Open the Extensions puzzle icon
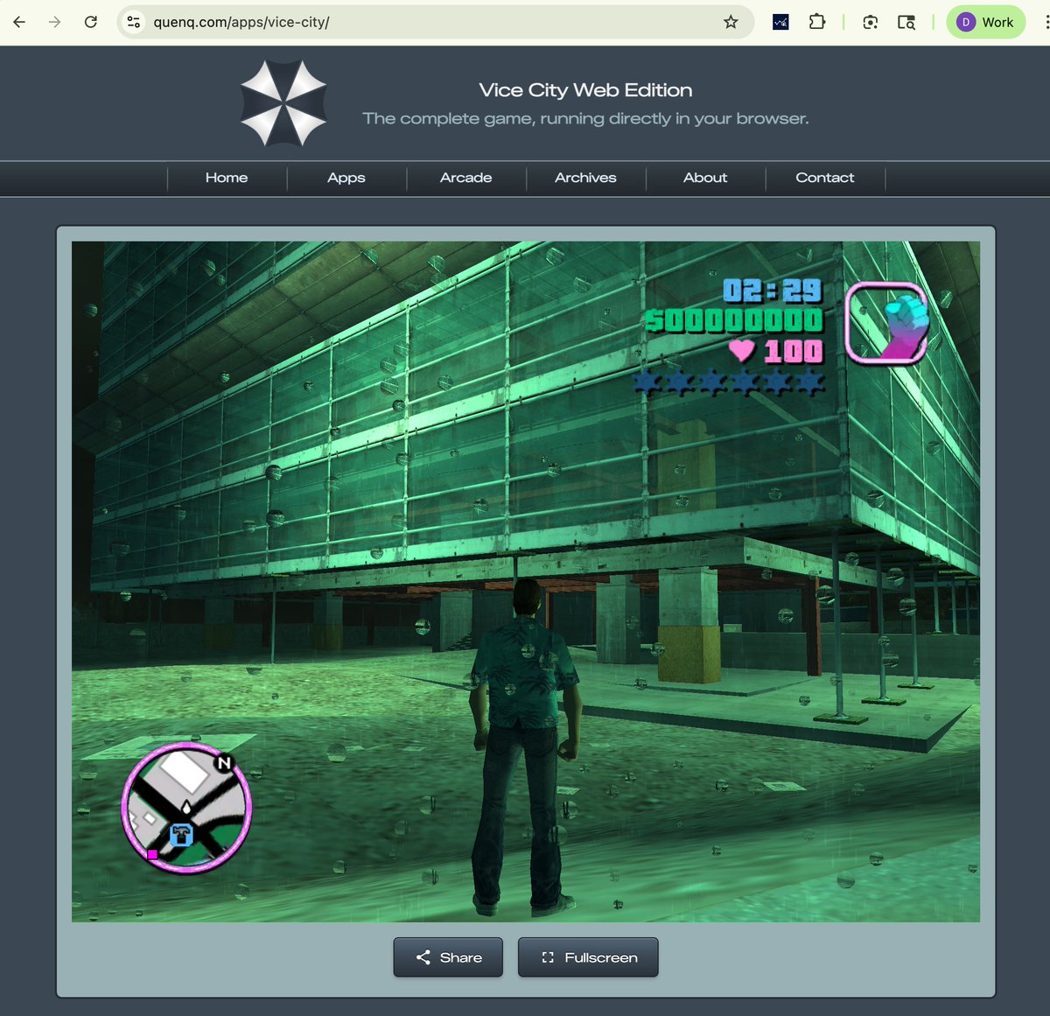The width and height of the screenshot is (1050, 1016). (816, 22)
